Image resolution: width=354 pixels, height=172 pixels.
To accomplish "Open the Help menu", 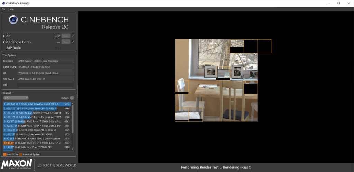I will tap(11, 9).
